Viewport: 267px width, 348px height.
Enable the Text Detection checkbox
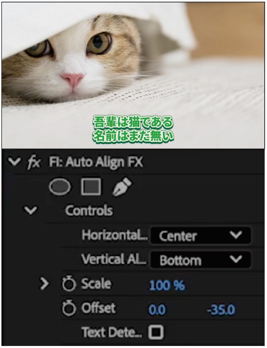156,332
